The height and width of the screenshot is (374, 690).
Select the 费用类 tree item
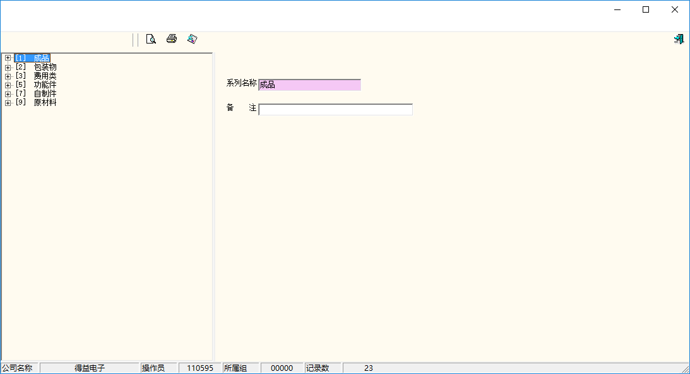[x=36, y=76]
